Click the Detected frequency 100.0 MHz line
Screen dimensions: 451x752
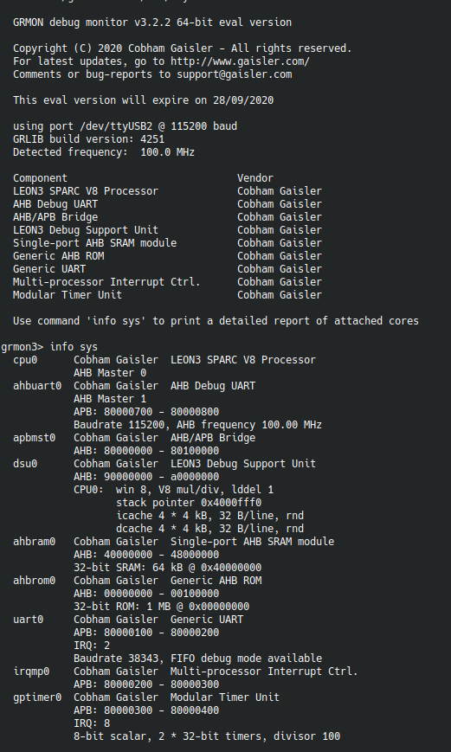[104, 152]
